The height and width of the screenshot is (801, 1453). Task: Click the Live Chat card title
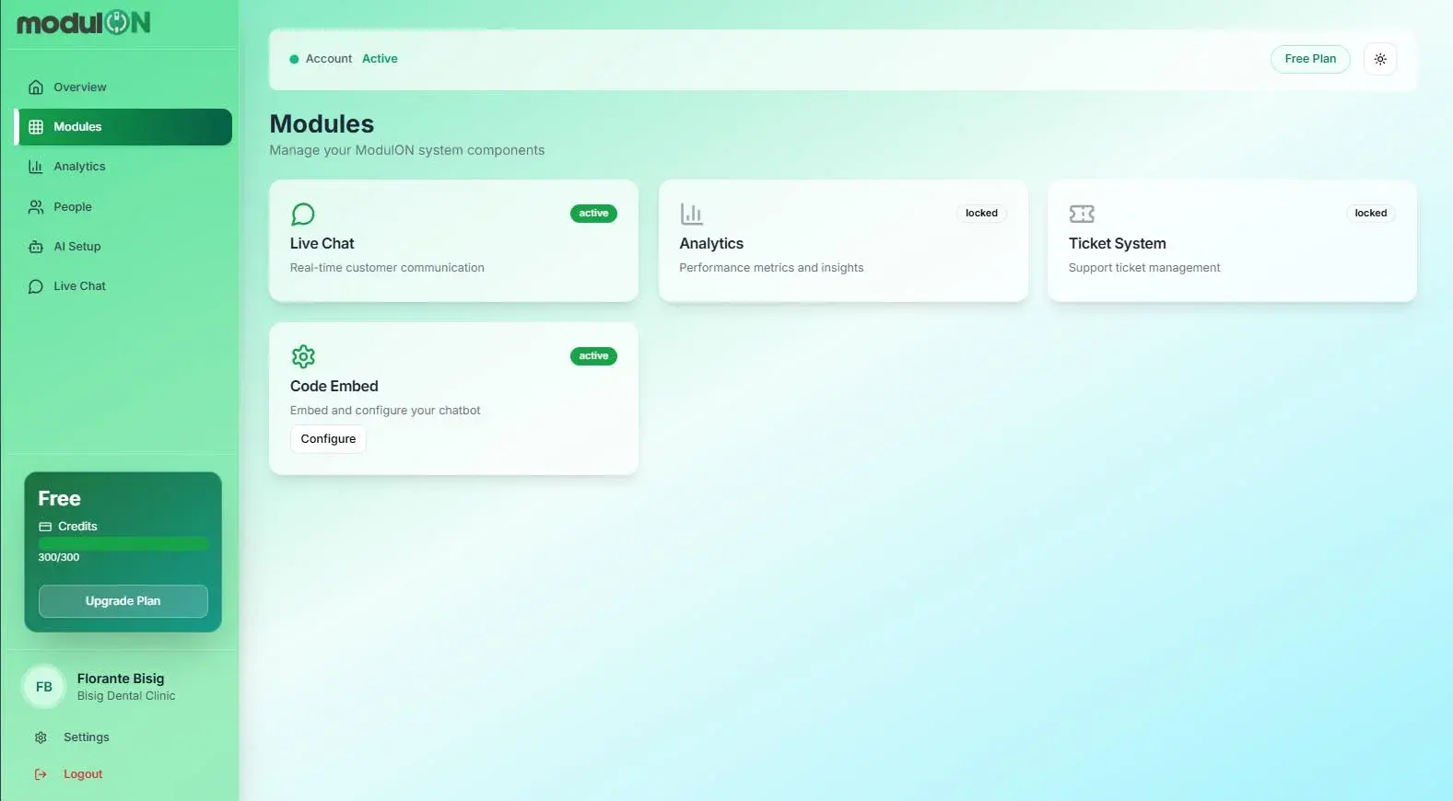(322, 244)
